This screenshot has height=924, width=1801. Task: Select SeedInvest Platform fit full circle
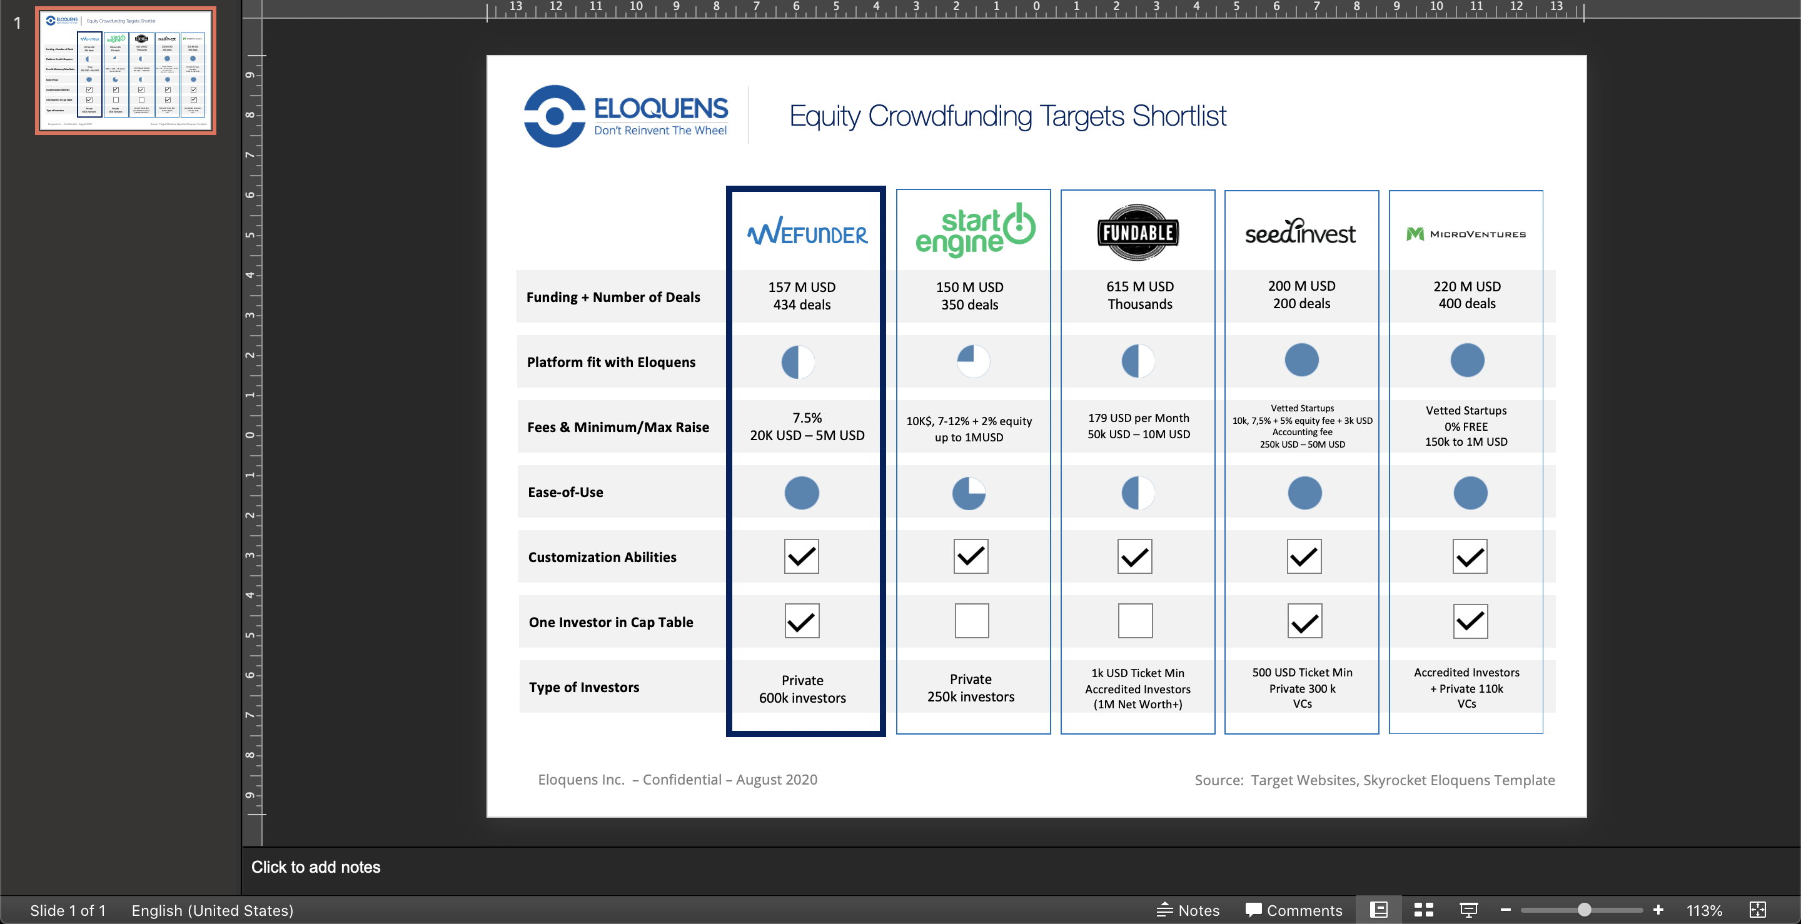tap(1302, 360)
